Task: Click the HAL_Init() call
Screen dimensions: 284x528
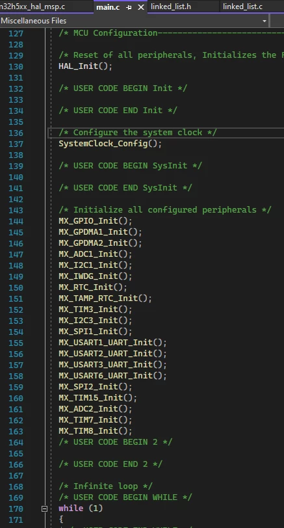Action: click(86, 66)
